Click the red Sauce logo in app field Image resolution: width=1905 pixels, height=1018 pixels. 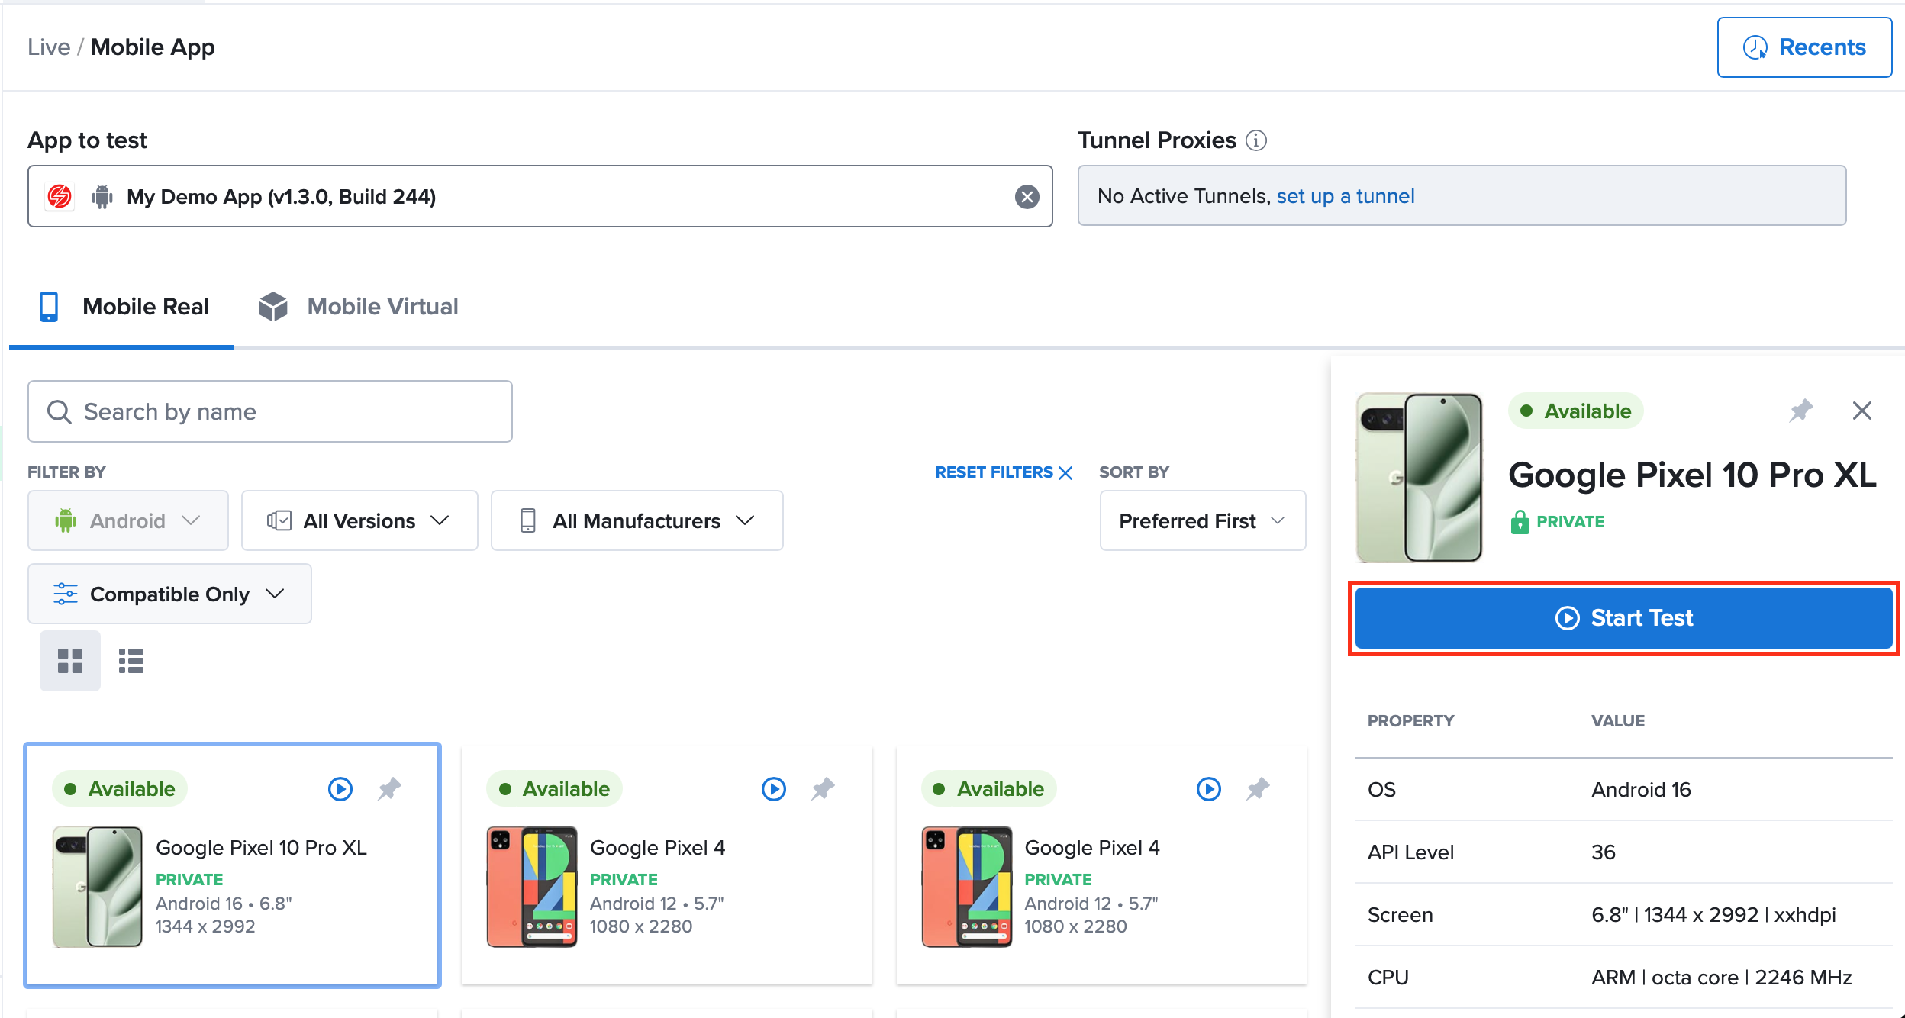tap(60, 197)
